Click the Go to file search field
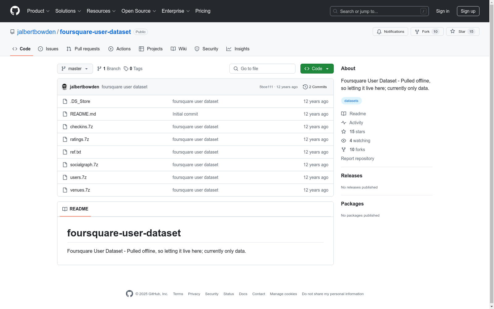 pyautogui.click(x=262, y=69)
